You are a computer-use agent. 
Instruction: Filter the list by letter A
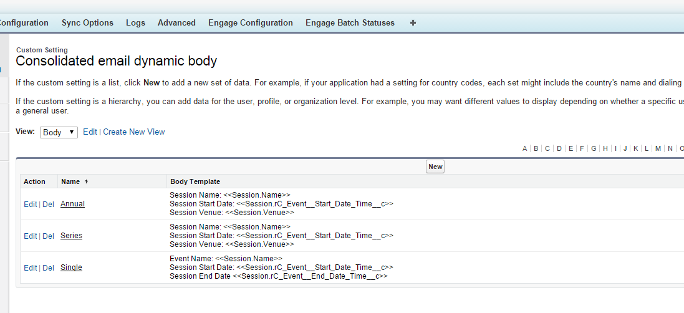tap(525, 148)
